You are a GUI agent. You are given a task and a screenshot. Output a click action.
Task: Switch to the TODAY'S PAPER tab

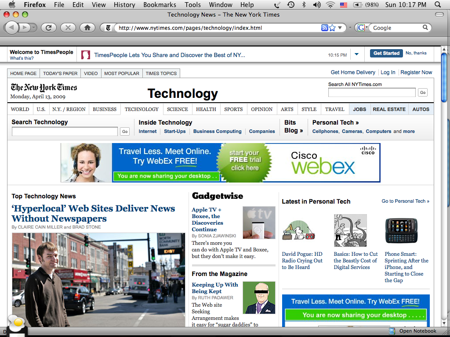[60, 73]
